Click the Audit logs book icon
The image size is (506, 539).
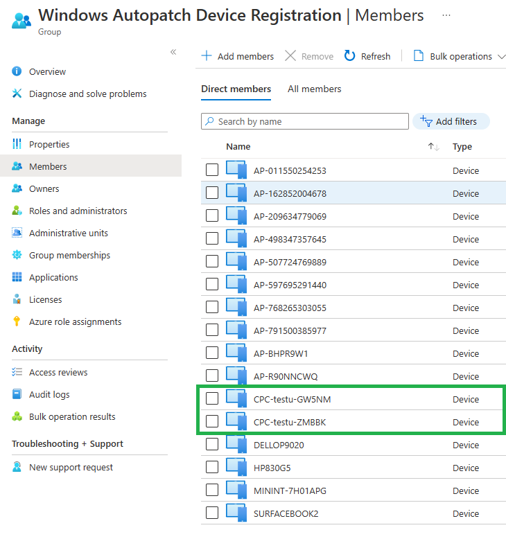17,394
